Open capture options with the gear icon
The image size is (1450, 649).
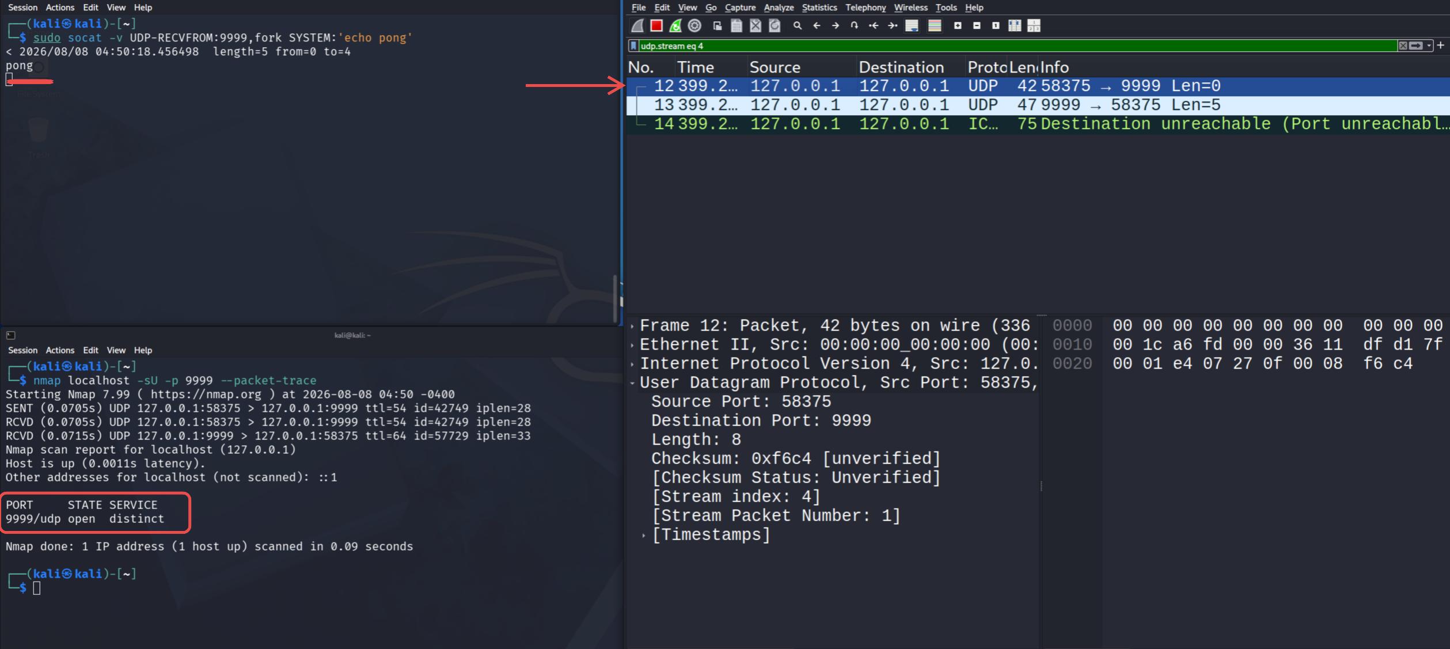pyautogui.click(x=695, y=25)
